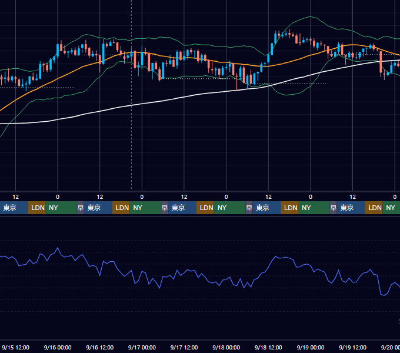This screenshot has width=400, height=353.
Task: Select the NY session block spanning 9/17 00:00
Action: [145, 208]
